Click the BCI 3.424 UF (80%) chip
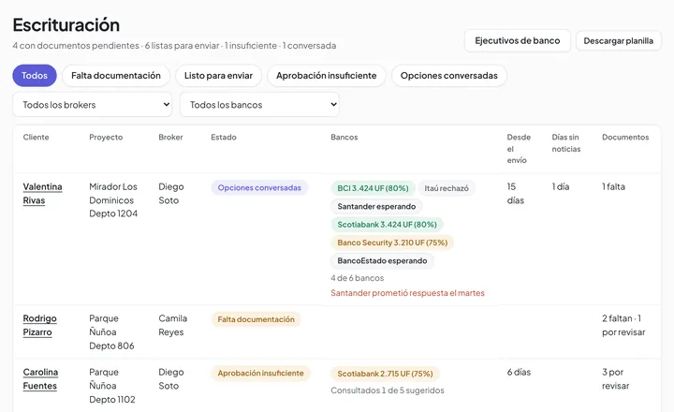Viewport: 674px width, 412px height. (x=373, y=188)
